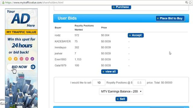Click buyer name KADEBAYER
Viewport: 193px width, 108px height.
point(63,41)
